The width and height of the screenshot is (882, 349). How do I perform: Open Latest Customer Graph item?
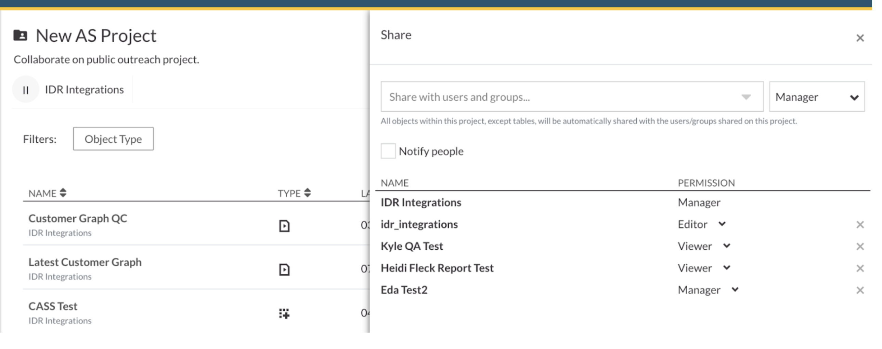click(x=85, y=262)
